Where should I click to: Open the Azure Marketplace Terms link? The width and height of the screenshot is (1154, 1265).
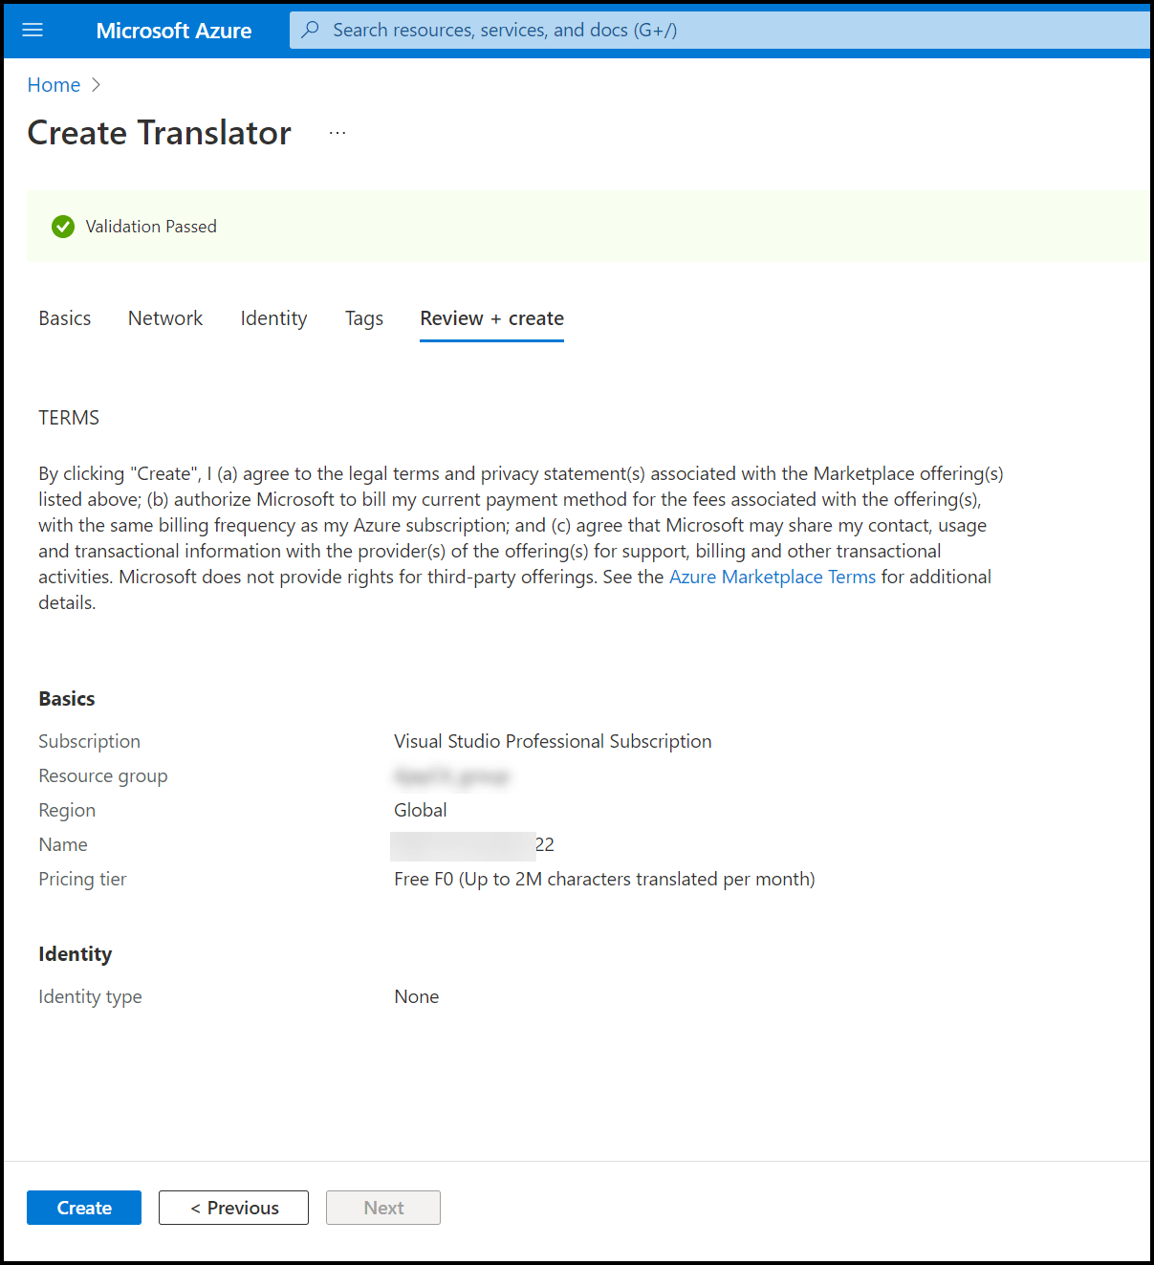point(773,577)
